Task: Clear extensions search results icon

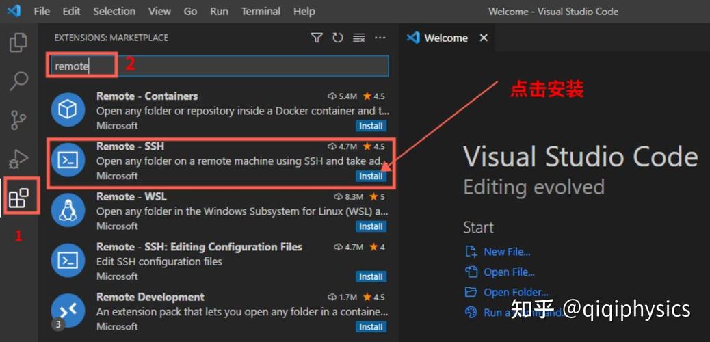Action: point(359,38)
